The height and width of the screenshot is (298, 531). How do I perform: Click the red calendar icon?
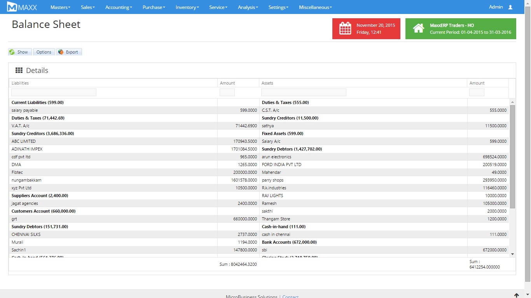tap(345, 29)
